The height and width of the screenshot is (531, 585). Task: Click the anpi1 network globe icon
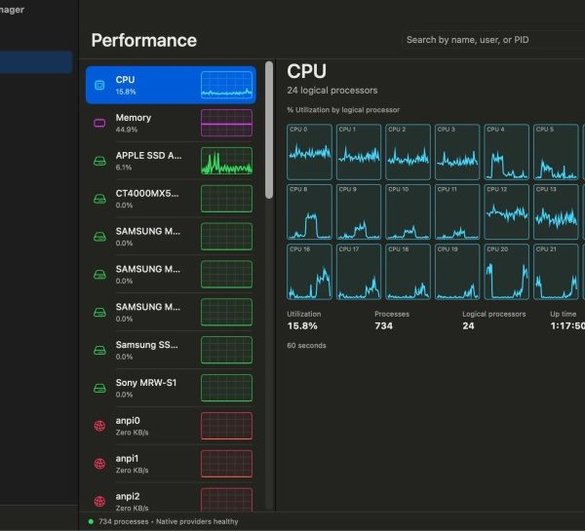pos(99,464)
